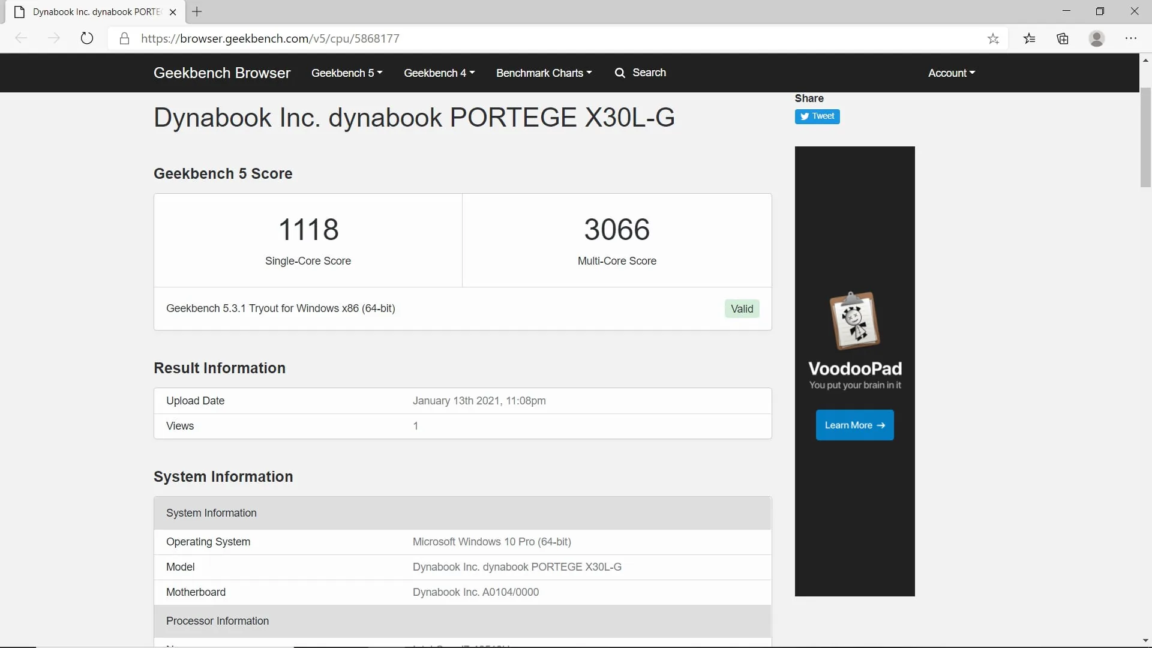The width and height of the screenshot is (1152, 648).
Task: Restore down the browser window
Action: 1100,11
